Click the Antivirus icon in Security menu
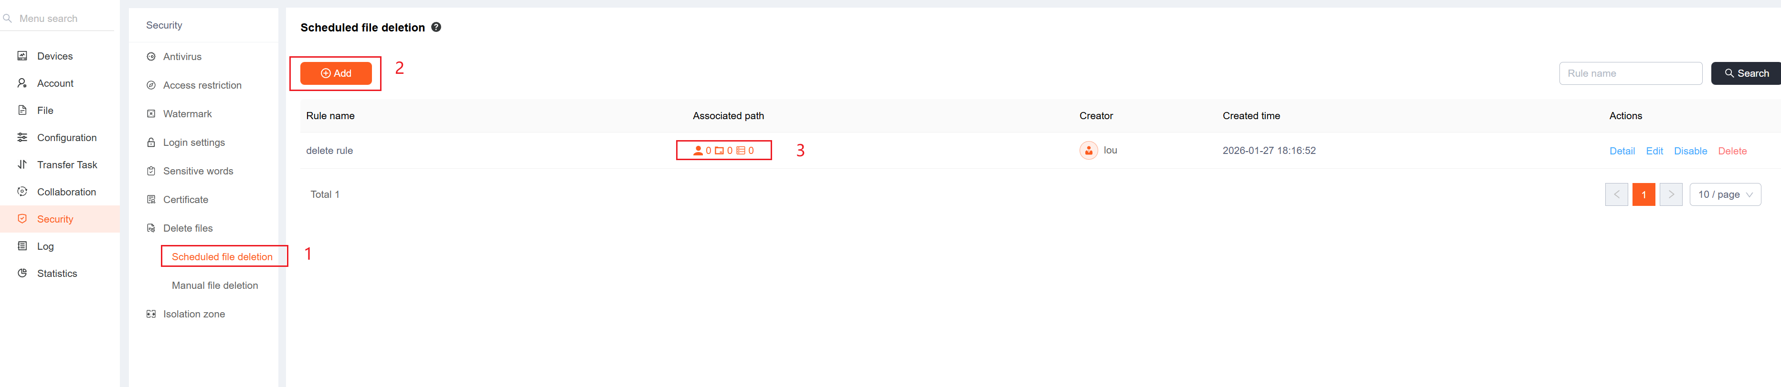The width and height of the screenshot is (1781, 387). (151, 57)
